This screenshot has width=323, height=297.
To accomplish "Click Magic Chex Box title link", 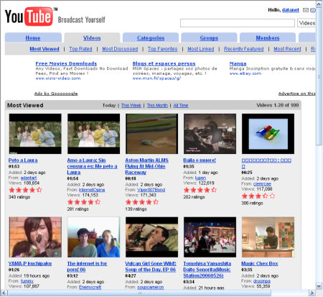I will coord(260,263).
